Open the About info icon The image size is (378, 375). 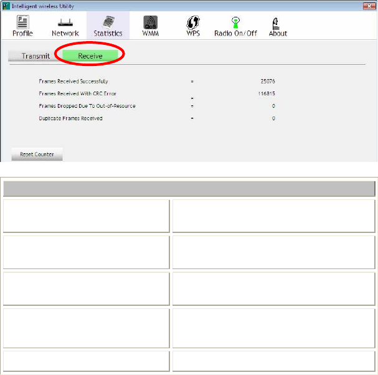276,24
